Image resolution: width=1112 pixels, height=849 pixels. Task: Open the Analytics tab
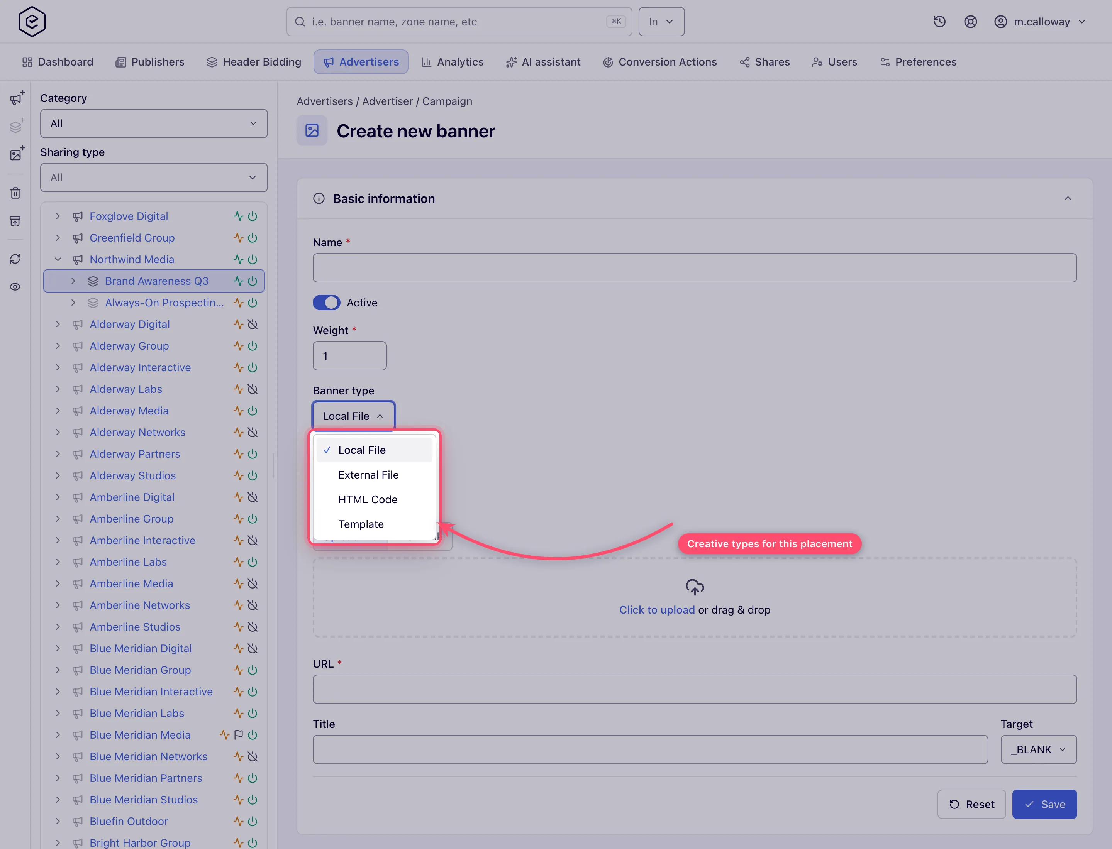[453, 62]
